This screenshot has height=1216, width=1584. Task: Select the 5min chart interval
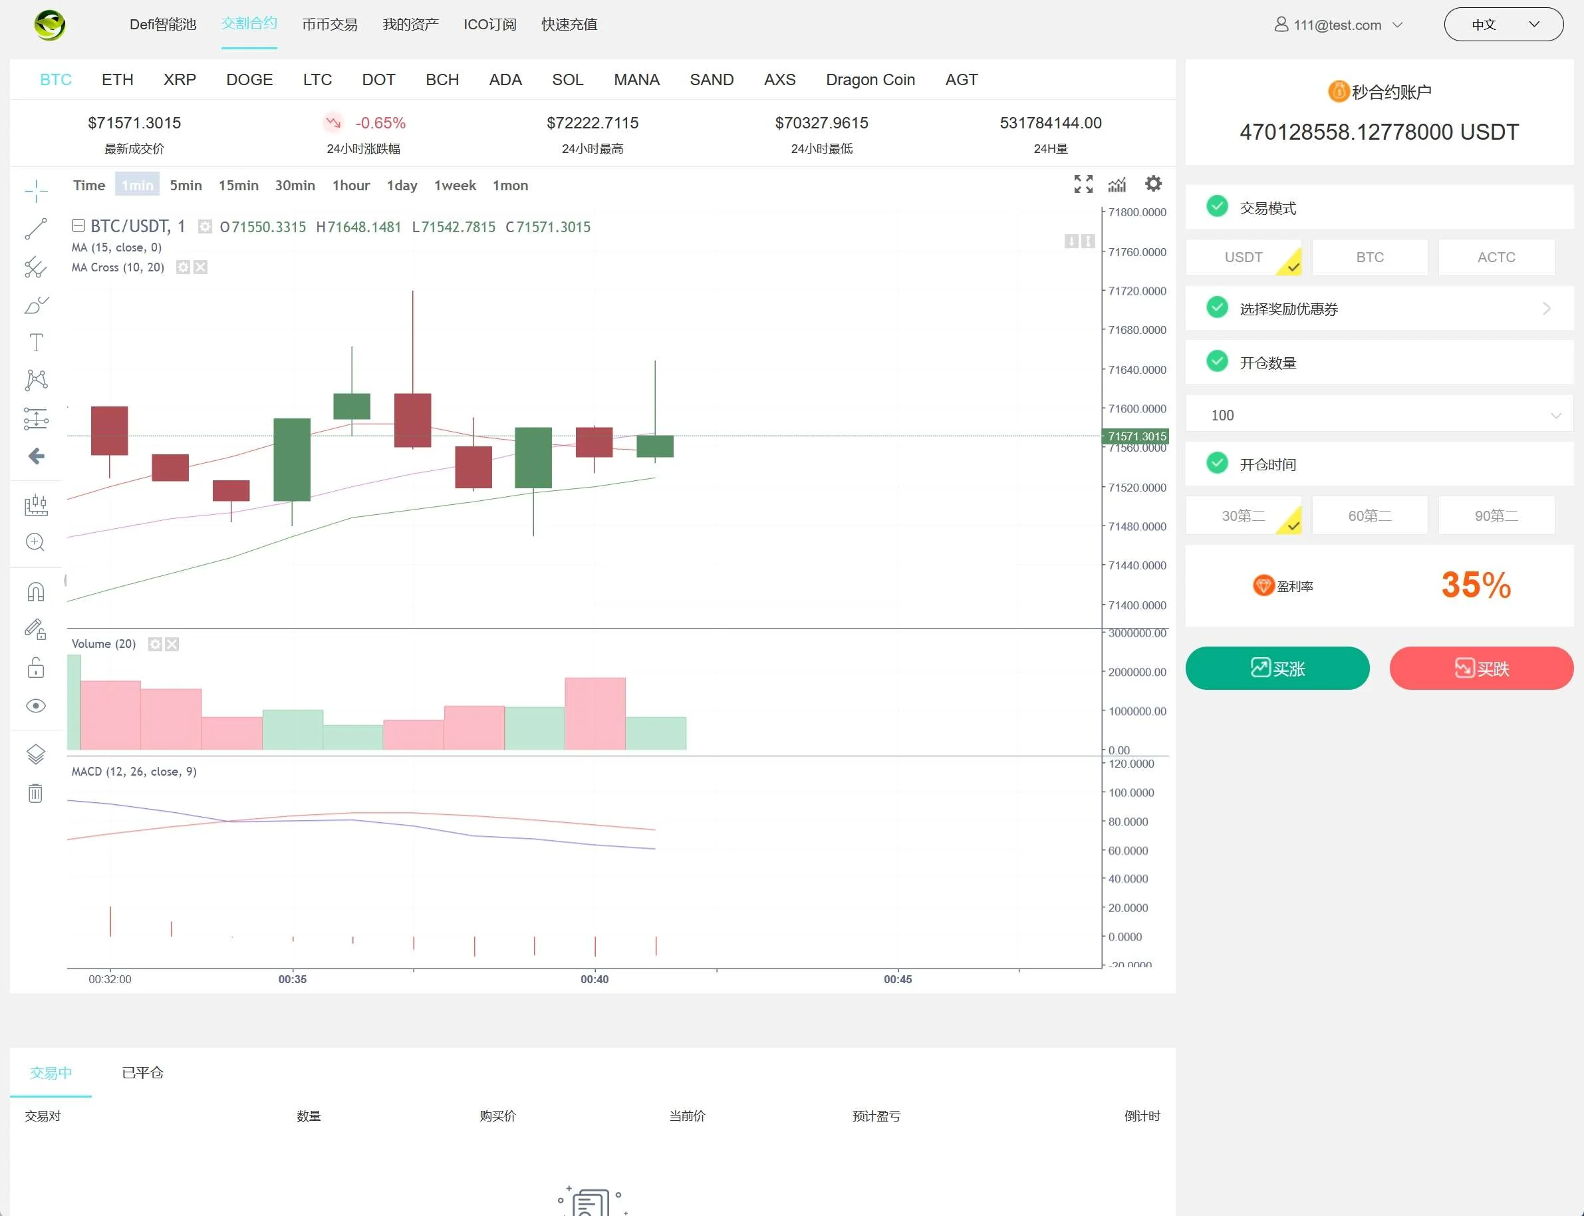tap(186, 186)
